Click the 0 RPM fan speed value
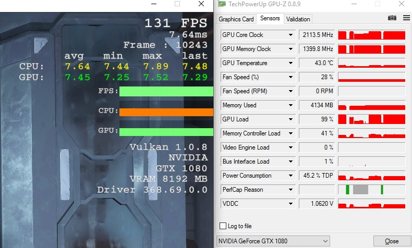 tap(317, 91)
